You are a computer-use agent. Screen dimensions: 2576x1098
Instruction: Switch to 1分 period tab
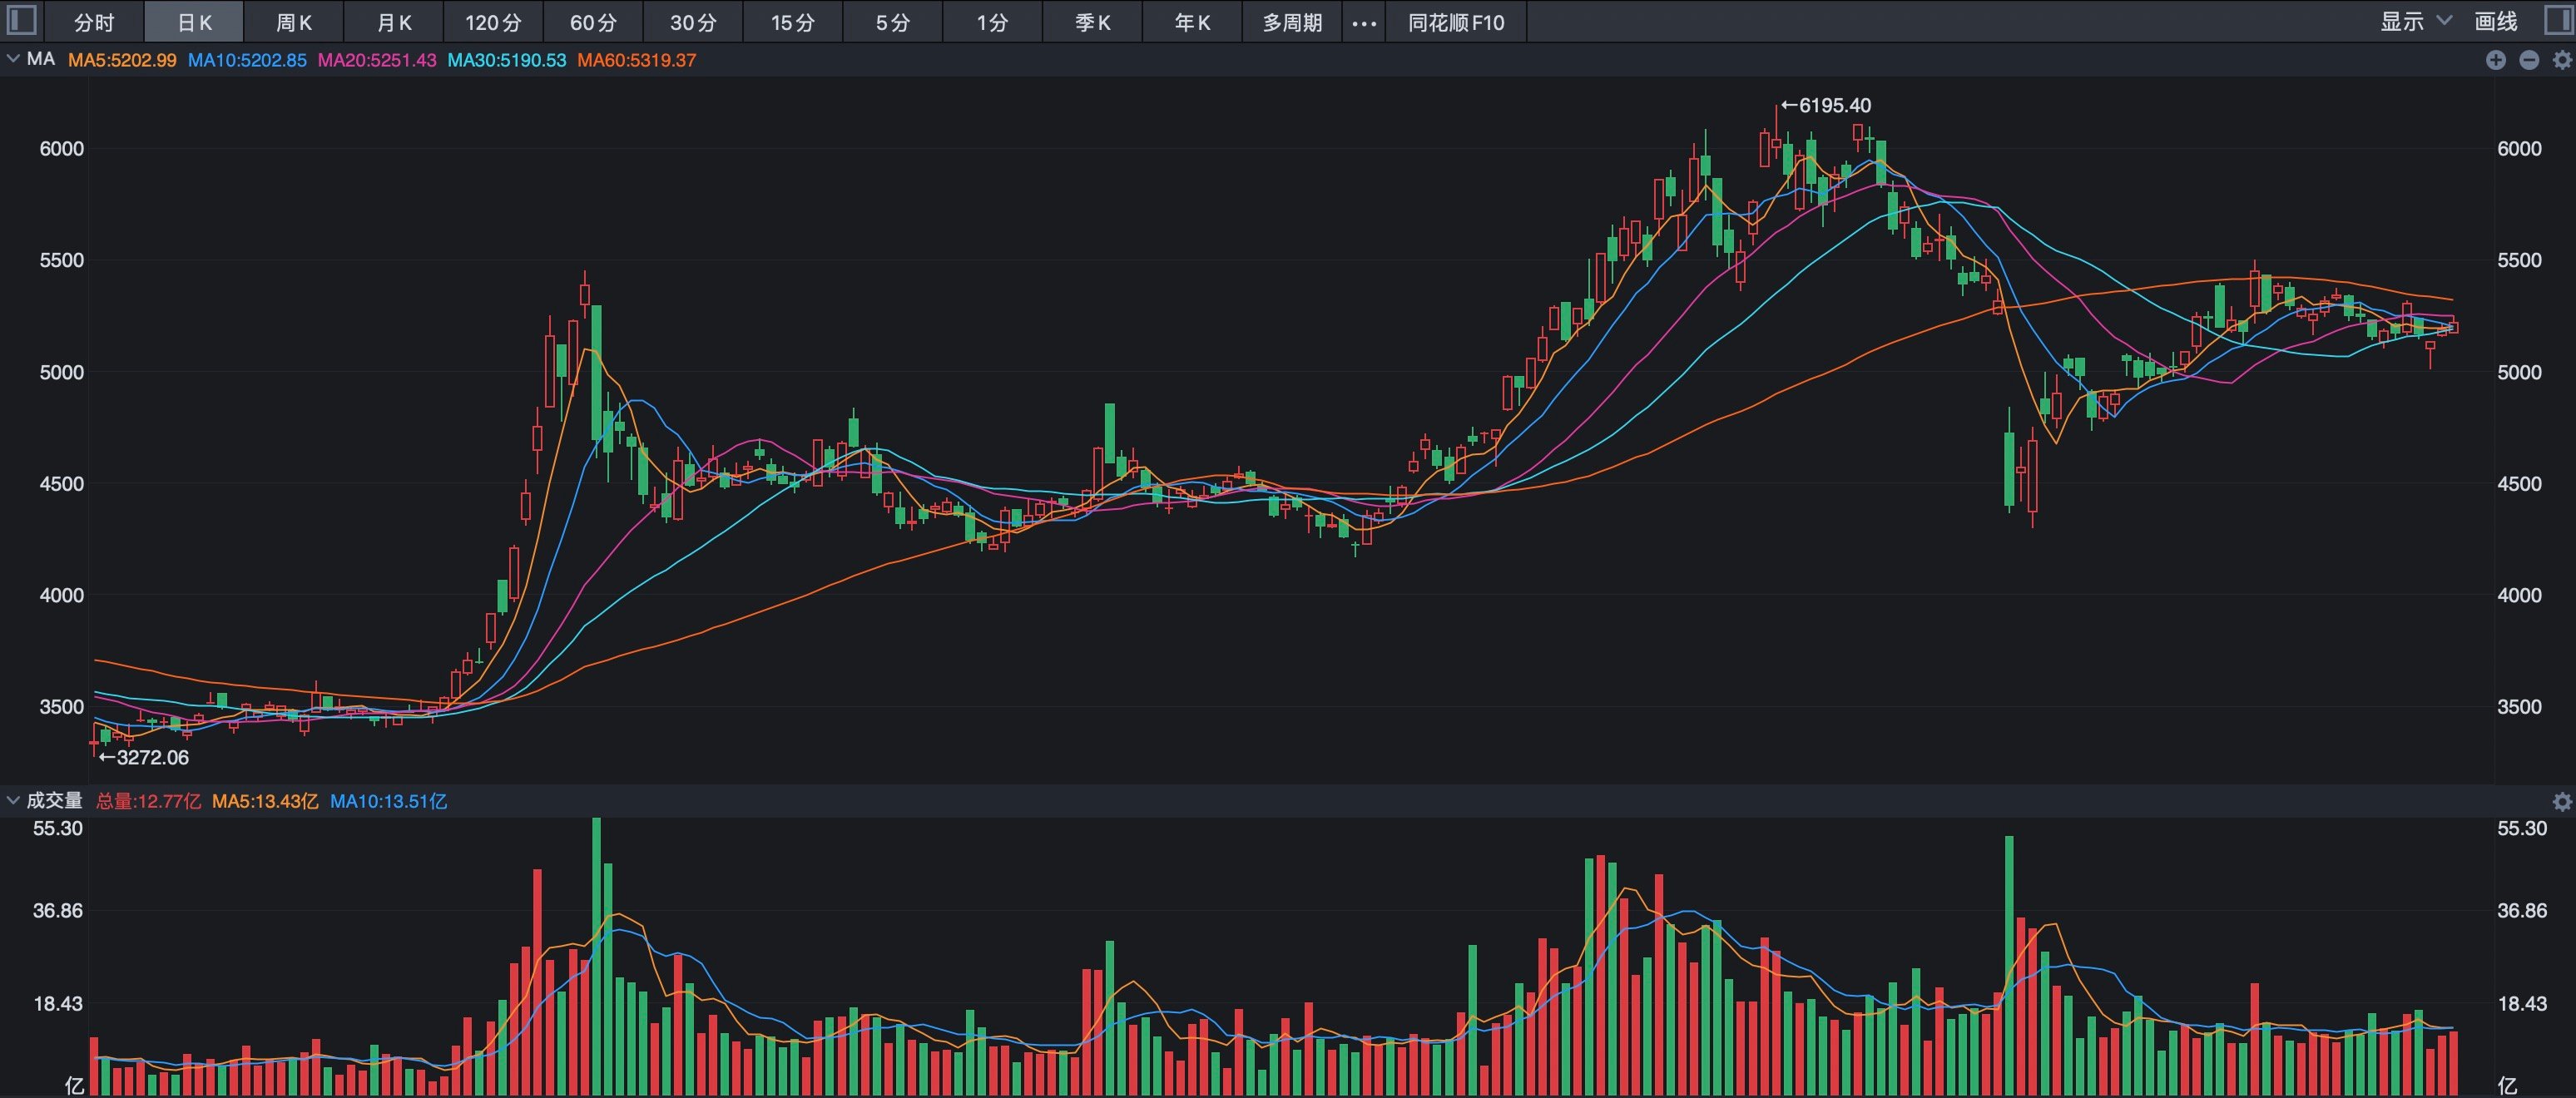tap(992, 22)
